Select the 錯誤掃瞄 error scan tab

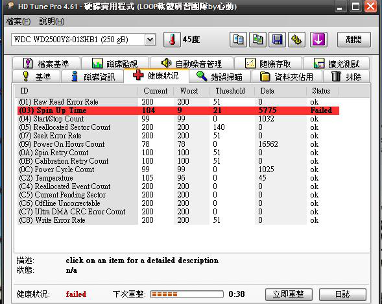[220, 77]
